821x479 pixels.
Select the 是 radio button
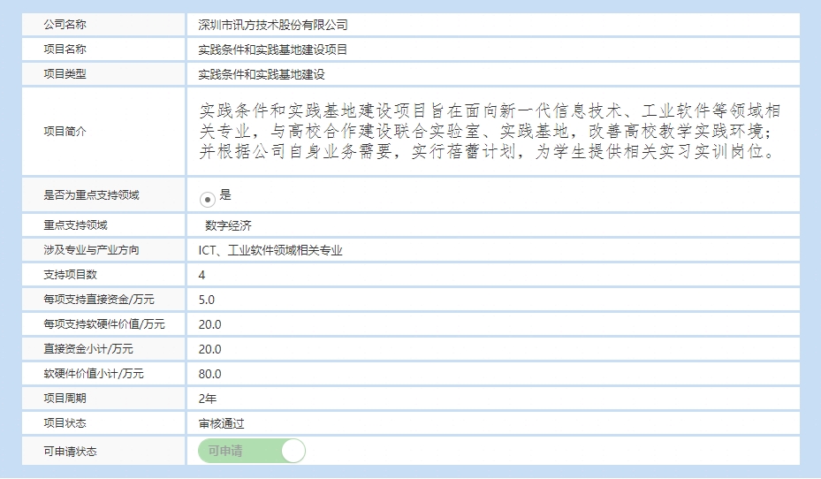tap(207, 198)
